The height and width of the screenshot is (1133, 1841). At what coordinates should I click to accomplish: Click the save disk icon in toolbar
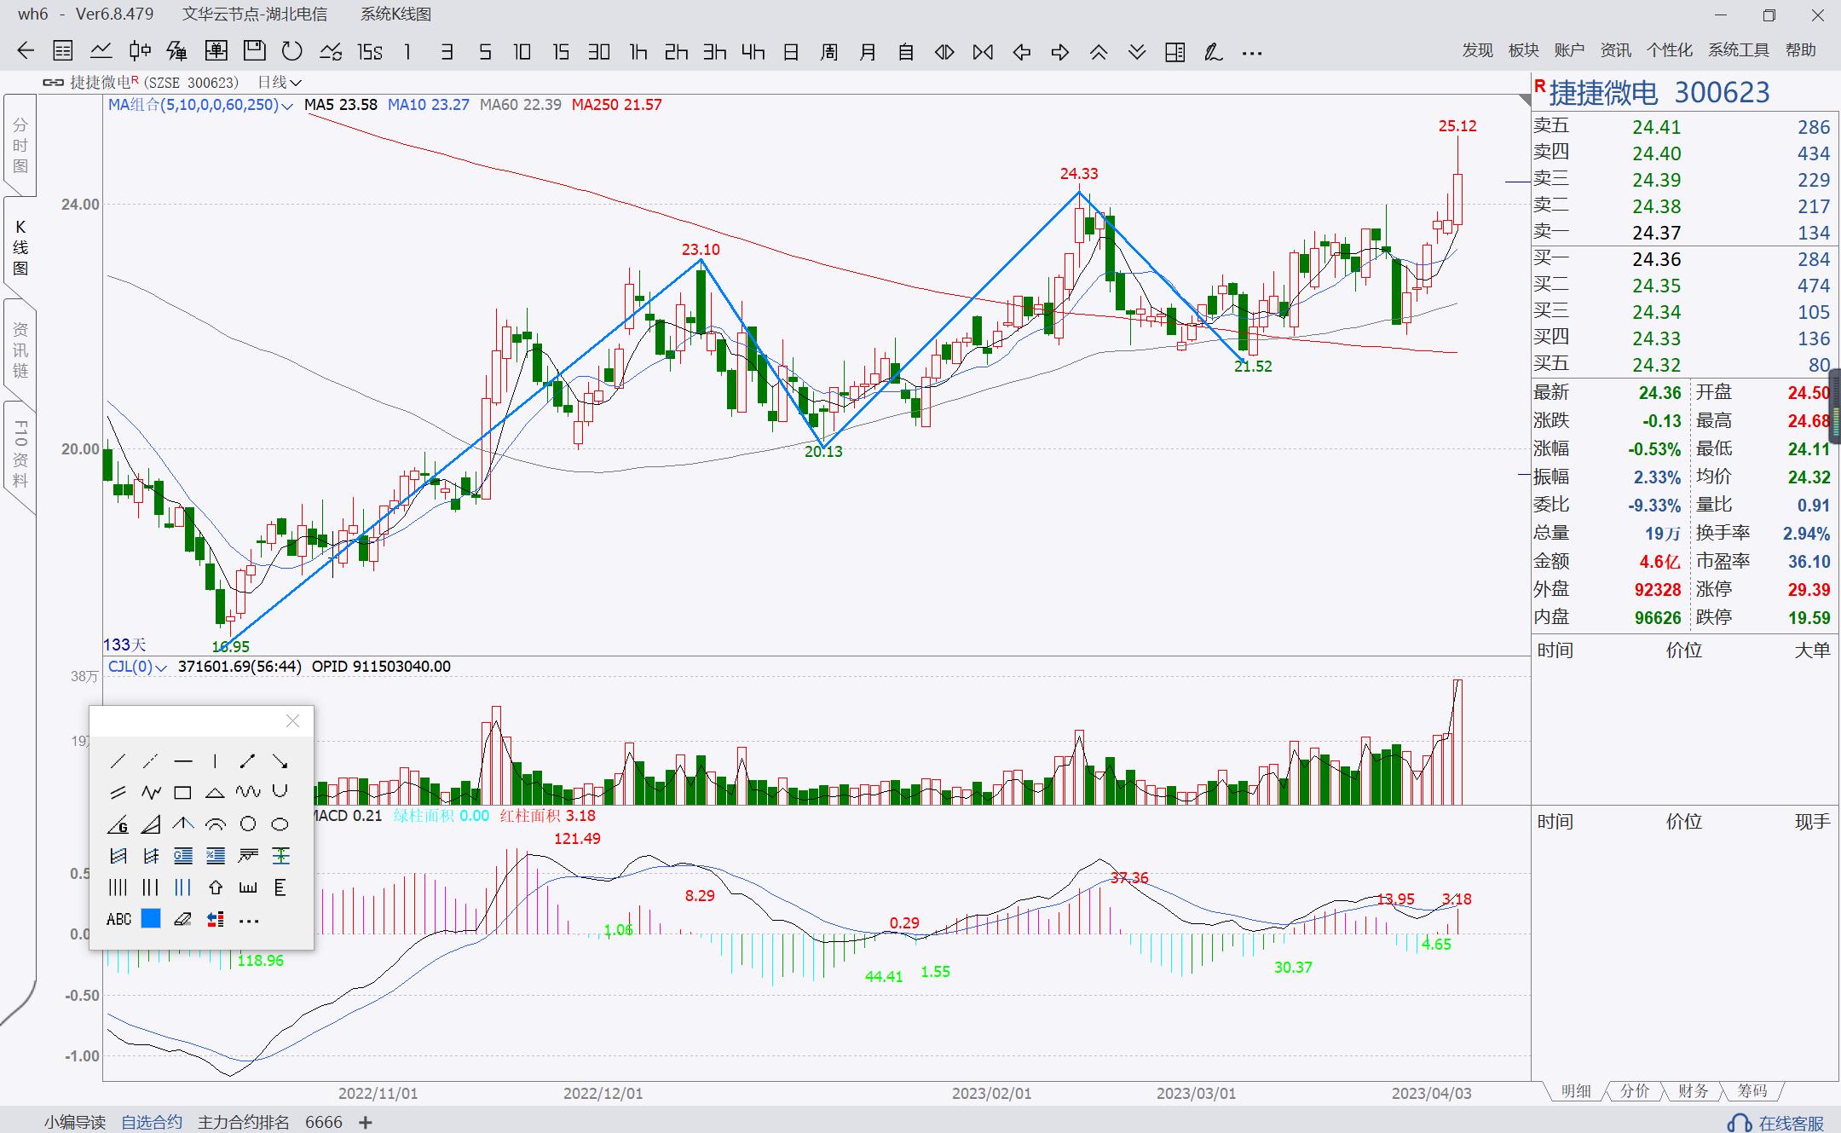[254, 52]
